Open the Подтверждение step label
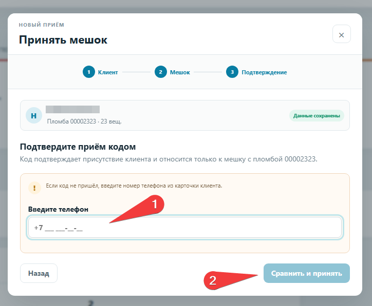This screenshot has height=306, width=372. pyautogui.click(x=264, y=72)
